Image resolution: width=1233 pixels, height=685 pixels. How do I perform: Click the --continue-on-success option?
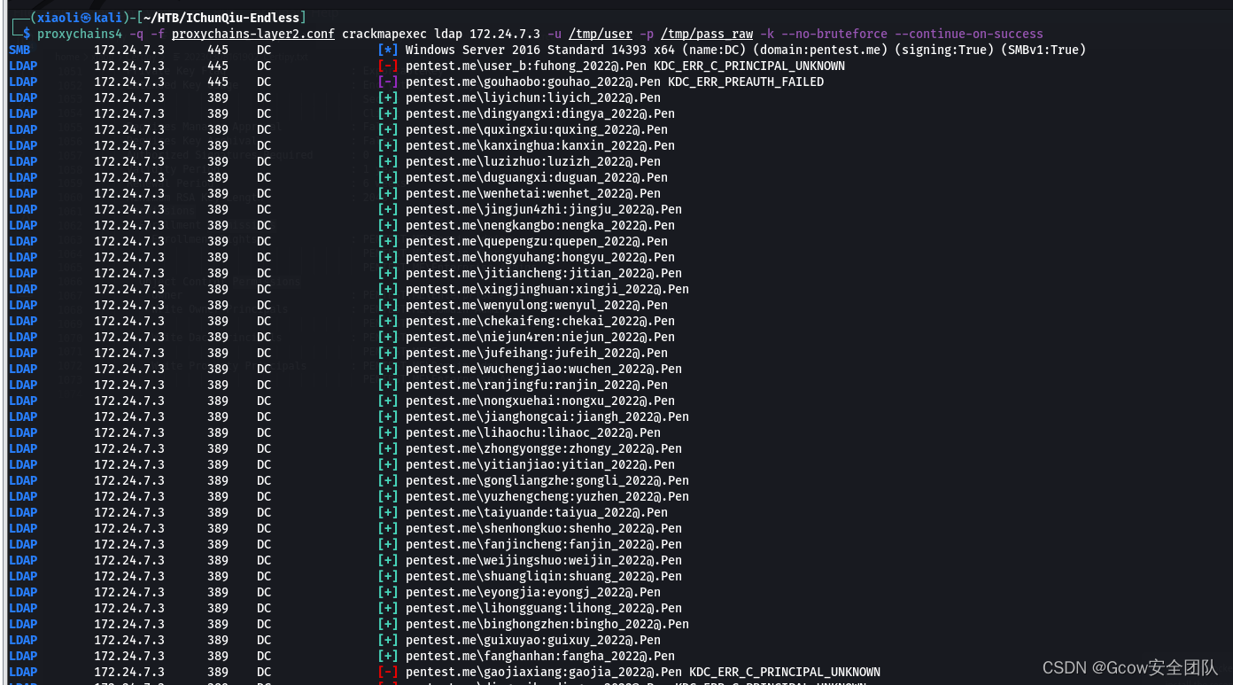pyautogui.click(x=969, y=34)
